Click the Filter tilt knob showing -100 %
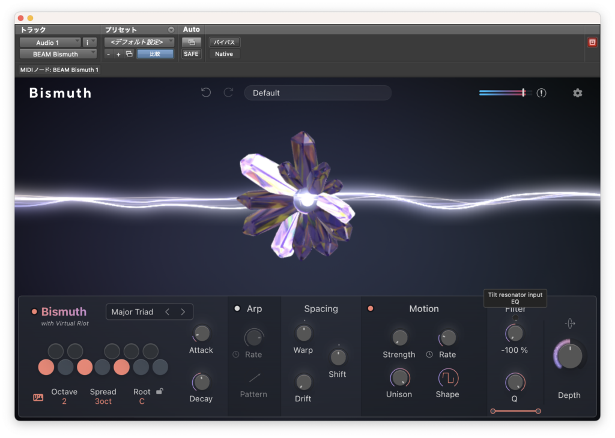The image size is (615, 438). pyautogui.click(x=515, y=334)
